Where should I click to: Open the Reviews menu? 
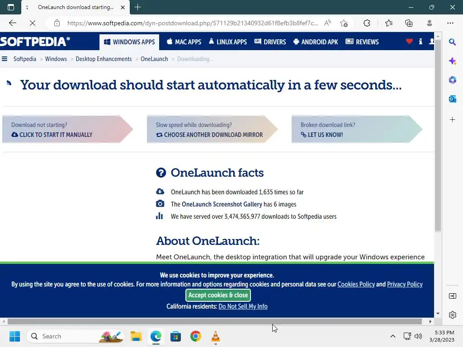coord(362,42)
